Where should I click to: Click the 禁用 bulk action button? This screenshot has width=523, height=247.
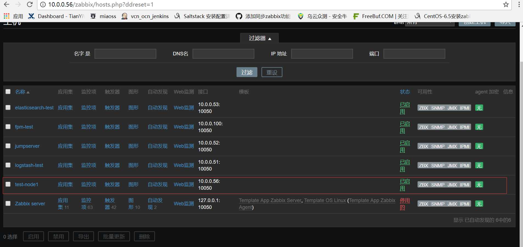pos(59,236)
